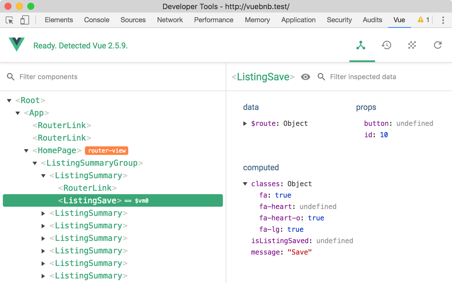452x283 pixels.
Task: Expand the last visible ListingSummary node
Action: coord(43,276)
